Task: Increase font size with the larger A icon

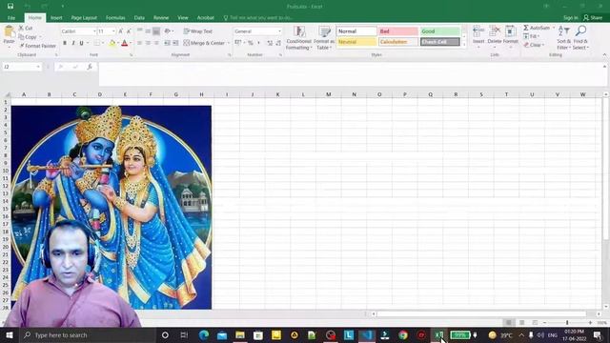Action: pyautogui.click(x=121, y=31)
